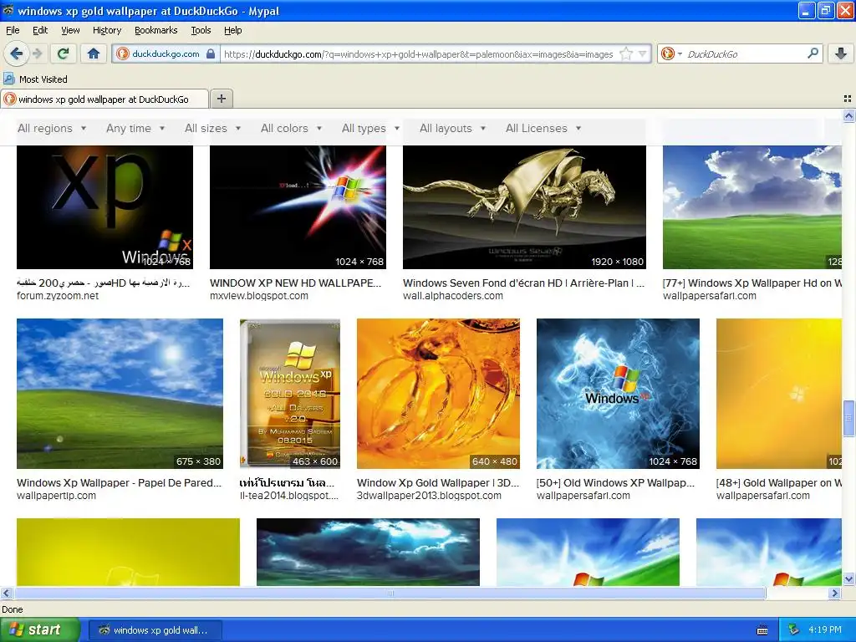Screen dimensions: 856x642
Task: Open the black XP logo wallpaper thumbnail
Action: 104,207
